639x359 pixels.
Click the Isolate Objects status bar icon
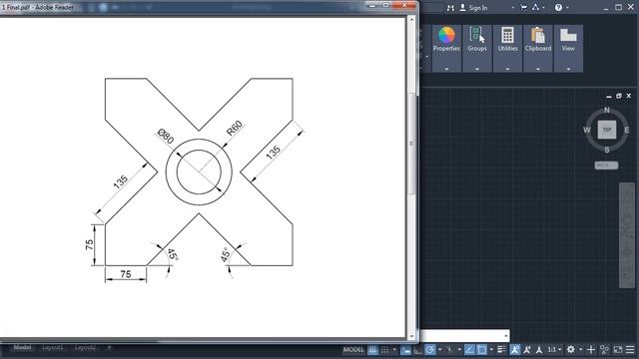pos(604,349)
